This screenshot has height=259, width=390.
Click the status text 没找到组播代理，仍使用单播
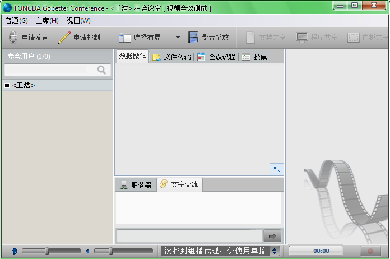215,251
